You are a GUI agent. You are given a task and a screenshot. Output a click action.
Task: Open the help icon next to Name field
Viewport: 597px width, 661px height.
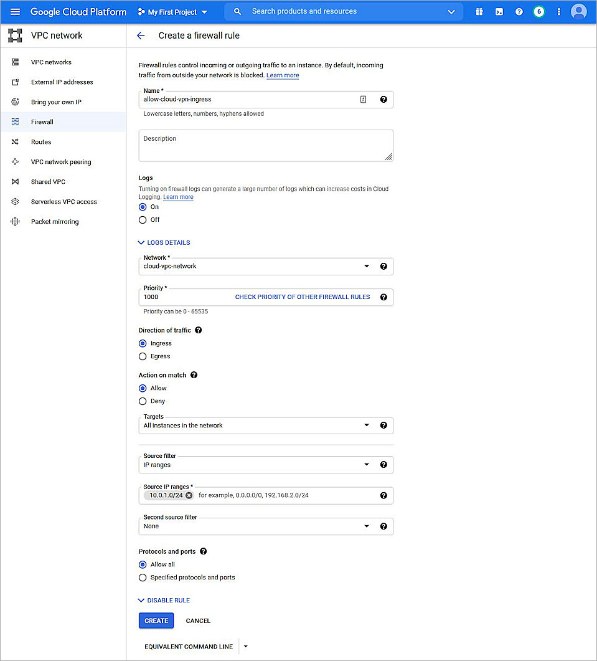pos(383,99)
